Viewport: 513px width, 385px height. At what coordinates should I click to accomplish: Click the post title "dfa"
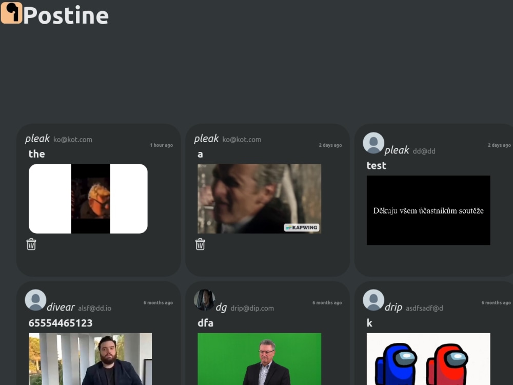pyautogui.click(x=206, y=323)
